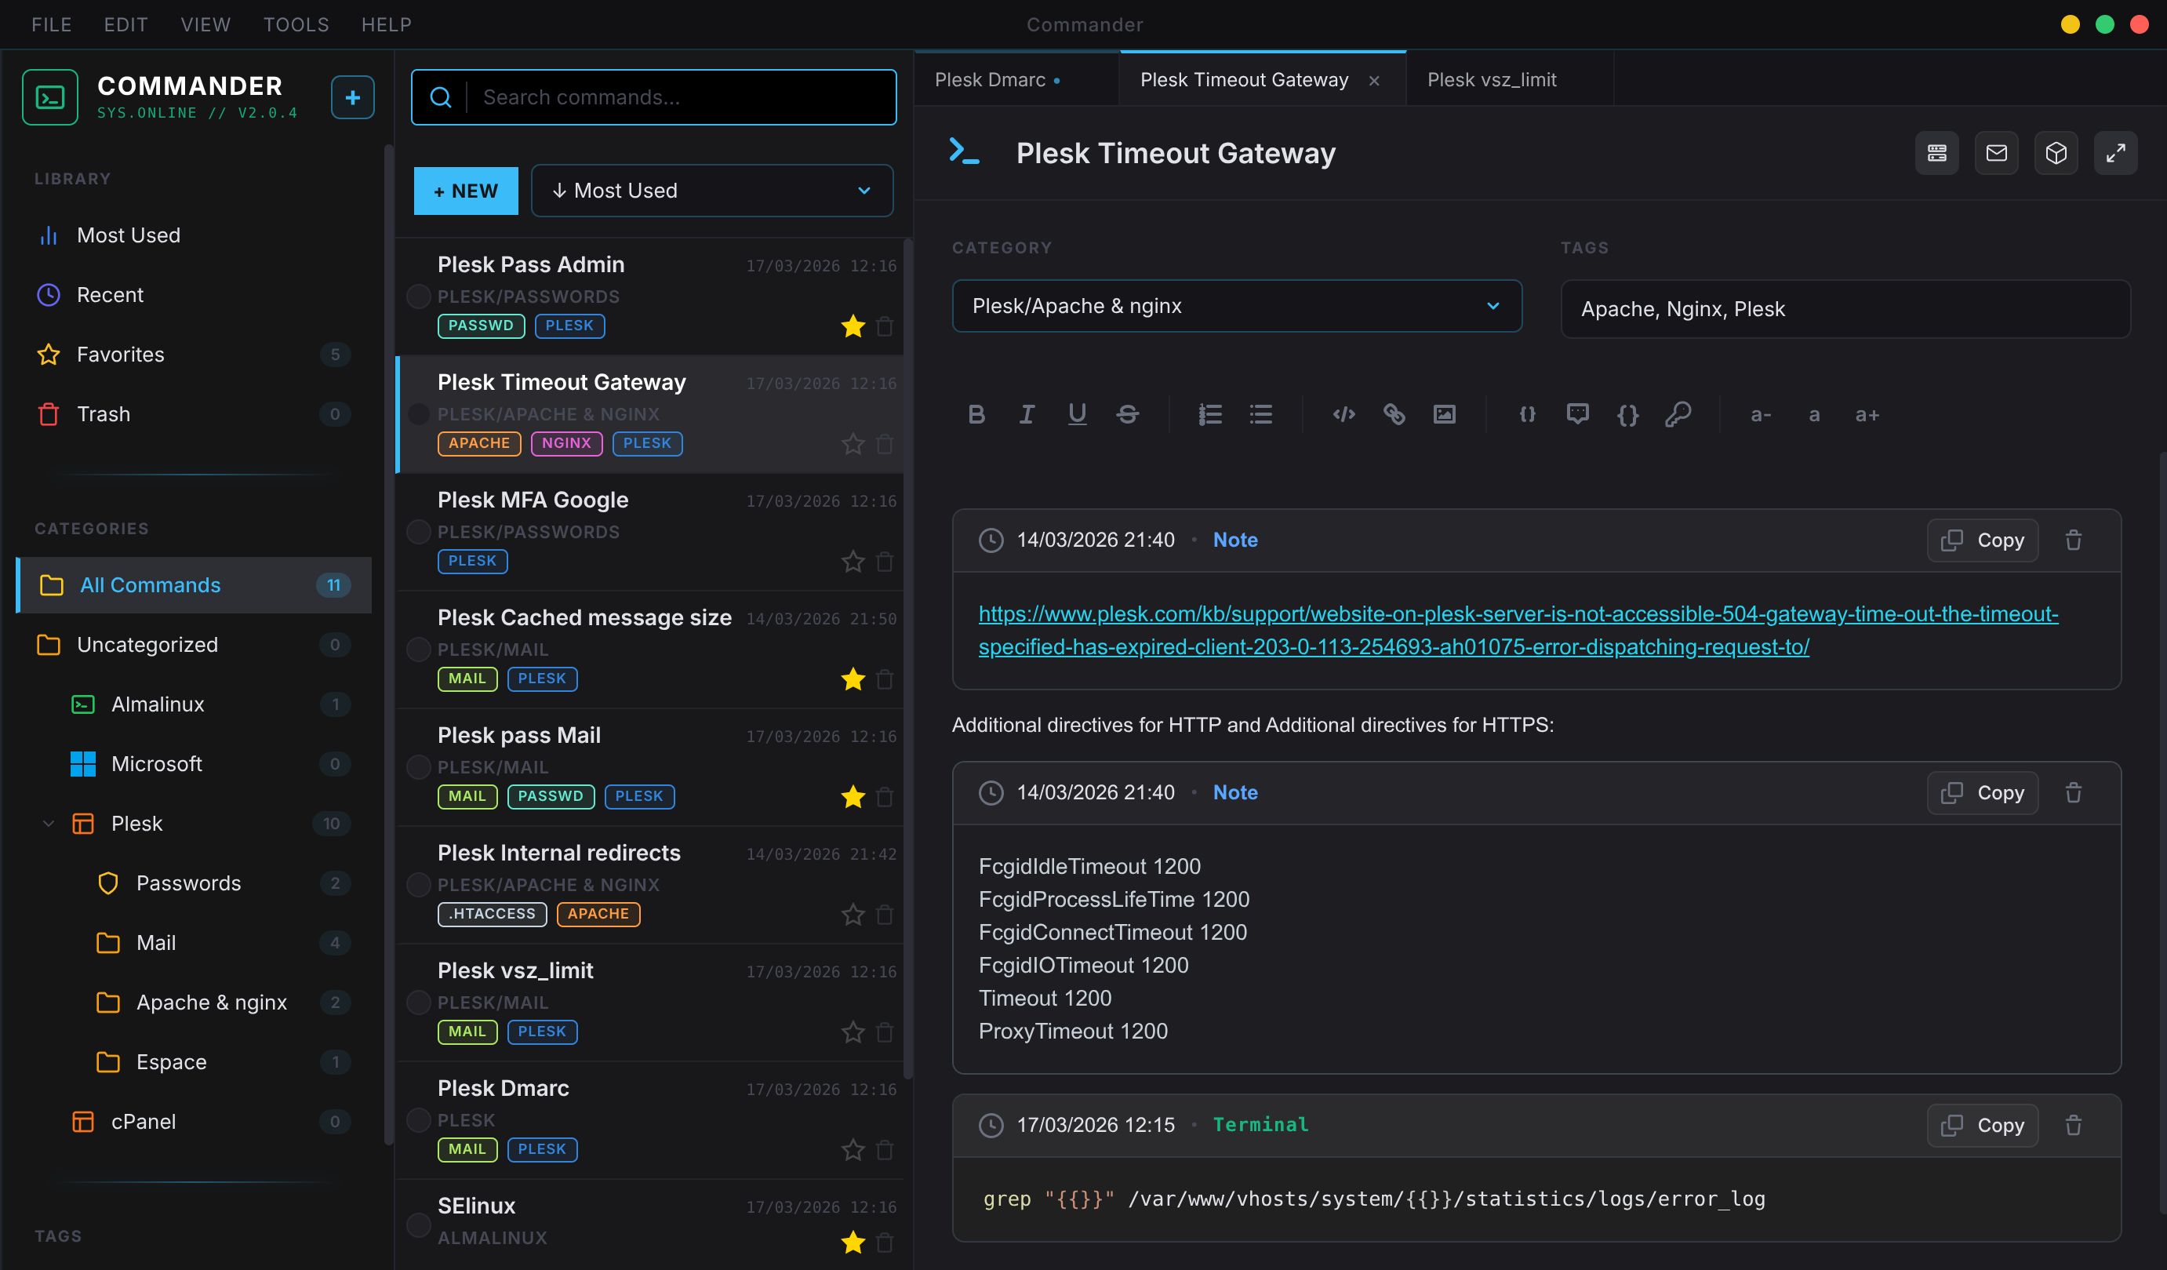The image size is (2167, 1270).
Task: Apply underline formatting
Action: tap(1077, 414)
